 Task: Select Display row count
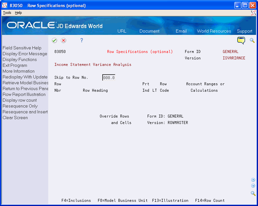pos(19,100)
